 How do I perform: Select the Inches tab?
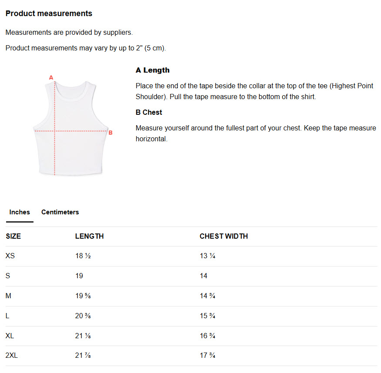(20, 212)
